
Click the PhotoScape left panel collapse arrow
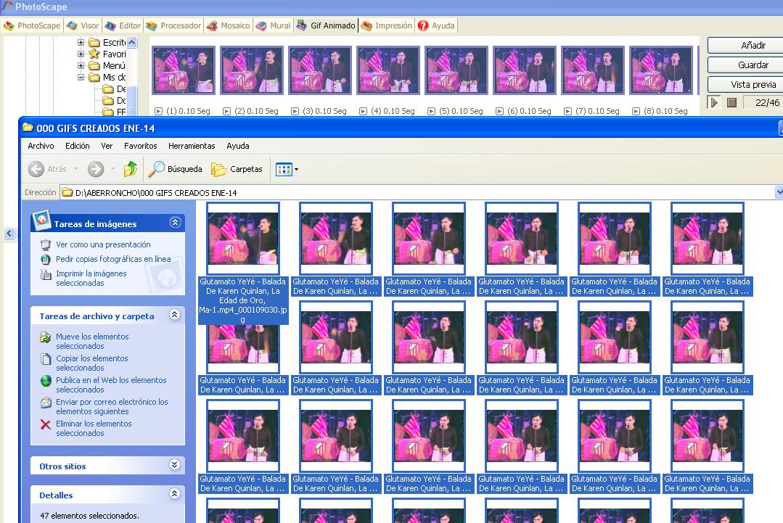point(9,233)
